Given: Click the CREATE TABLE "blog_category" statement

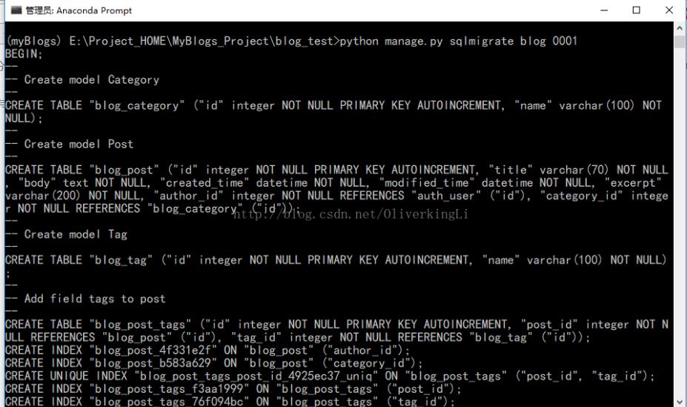Looking at the screenshot, I should 333,112.
